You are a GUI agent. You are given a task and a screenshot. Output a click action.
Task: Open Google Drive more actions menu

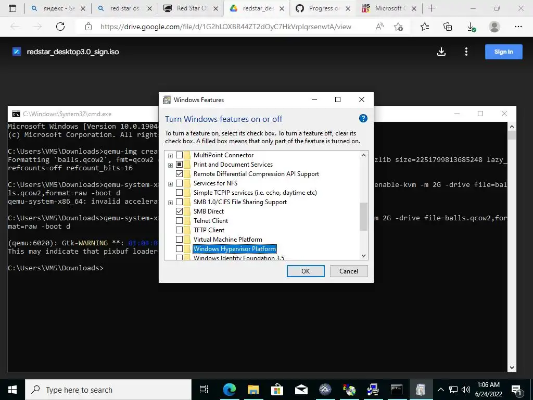[x=466, y=52]
